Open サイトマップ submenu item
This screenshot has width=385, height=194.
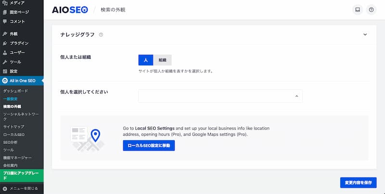[13, 127]
